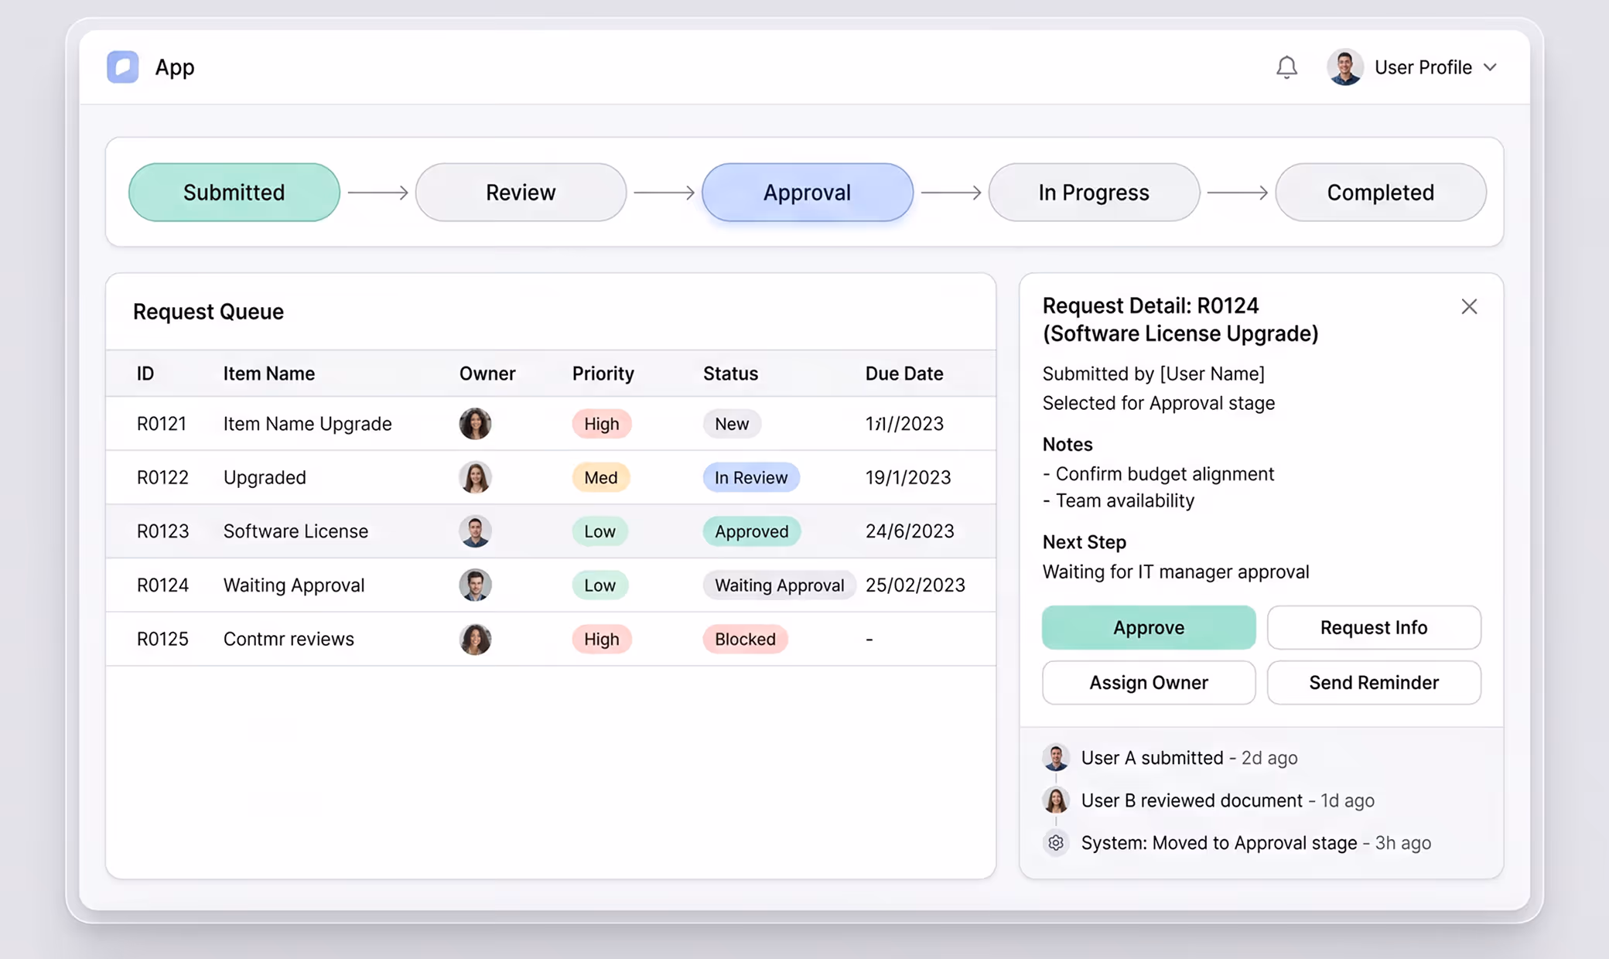This screenshot has width=1609, height=959.
Task: Select request ID R0123
Action: click(x=162, y=531)
